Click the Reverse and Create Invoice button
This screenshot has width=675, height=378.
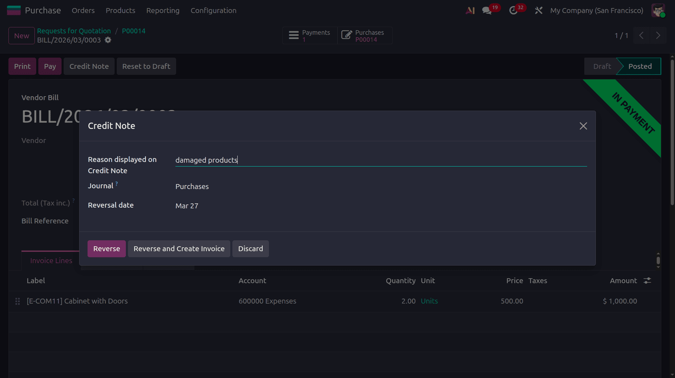click(179, 249)
